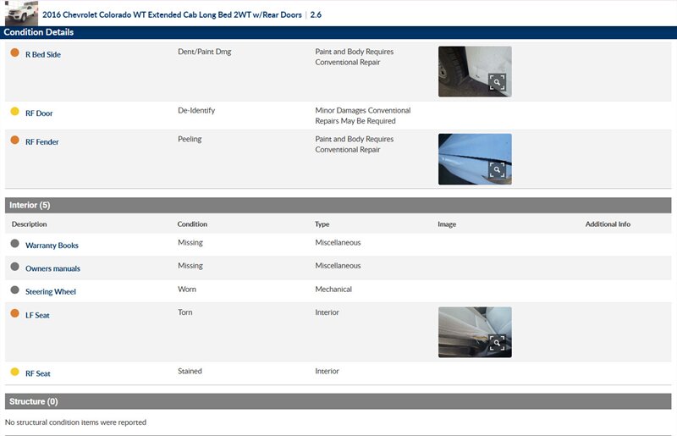The height and width of the screenshot is (436, 677).
Task: Open the R Bed Side link
Action: point(42,55)
